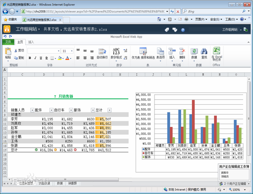Click the Open in Excel icon
Screen dimensions: 253x194
pos(217,51)
